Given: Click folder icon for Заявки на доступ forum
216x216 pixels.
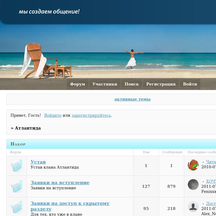Looking at the screenshot, I should (16, 207).
